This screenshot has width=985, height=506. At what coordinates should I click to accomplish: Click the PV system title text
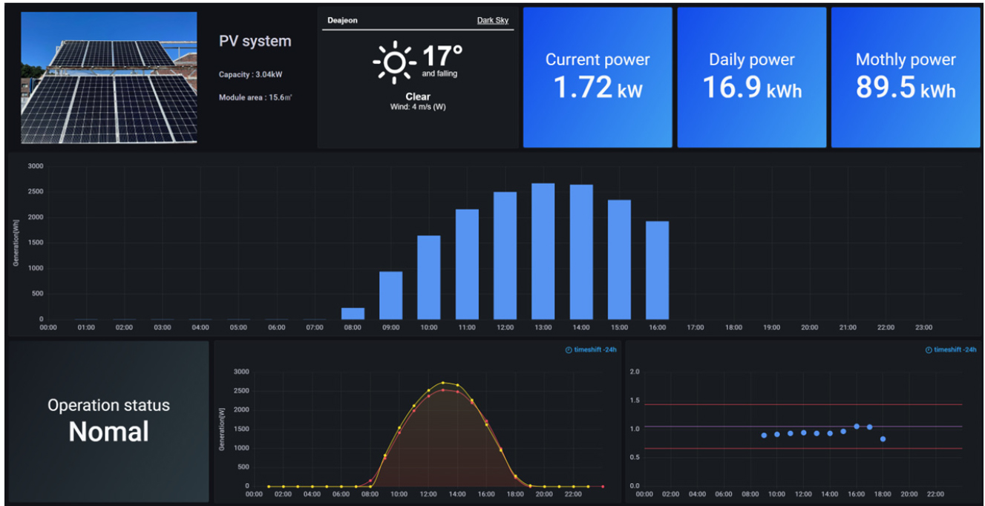[x=255, y=42]
